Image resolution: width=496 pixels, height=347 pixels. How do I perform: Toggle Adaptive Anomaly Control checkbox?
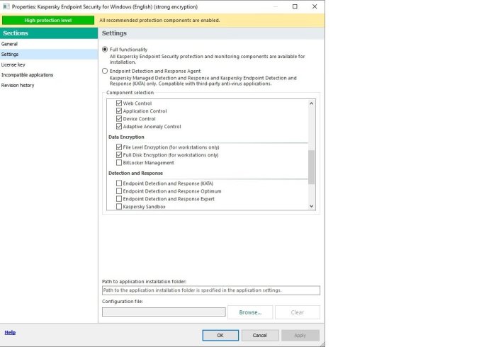point(119,127)
